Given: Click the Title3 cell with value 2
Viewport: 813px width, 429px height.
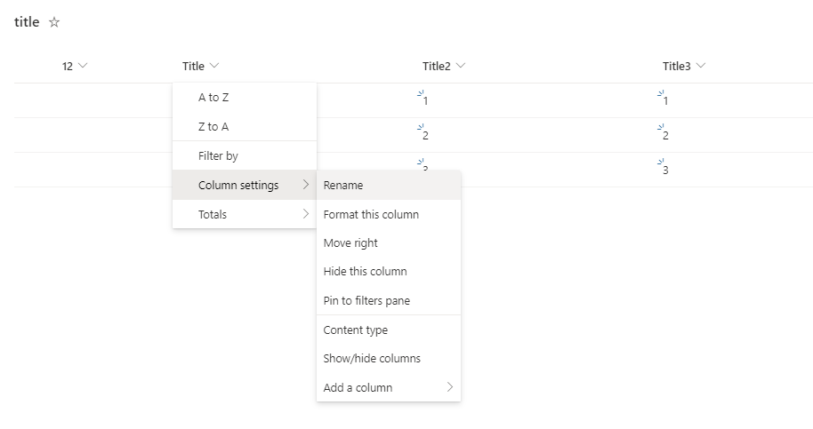Looking at the screenshot, I should (665, 136).
